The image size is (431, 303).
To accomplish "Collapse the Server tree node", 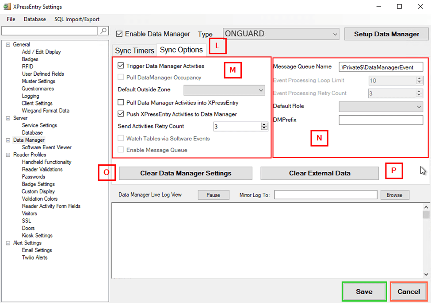I will pyautogui.click(x=8, y=118).
